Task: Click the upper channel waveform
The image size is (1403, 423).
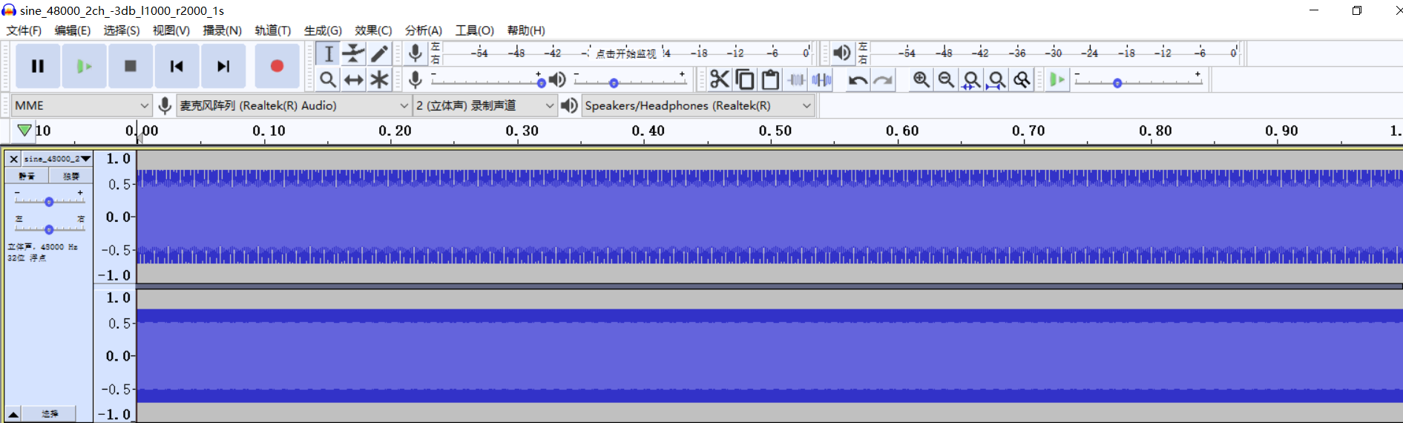Action: [769, 217]
